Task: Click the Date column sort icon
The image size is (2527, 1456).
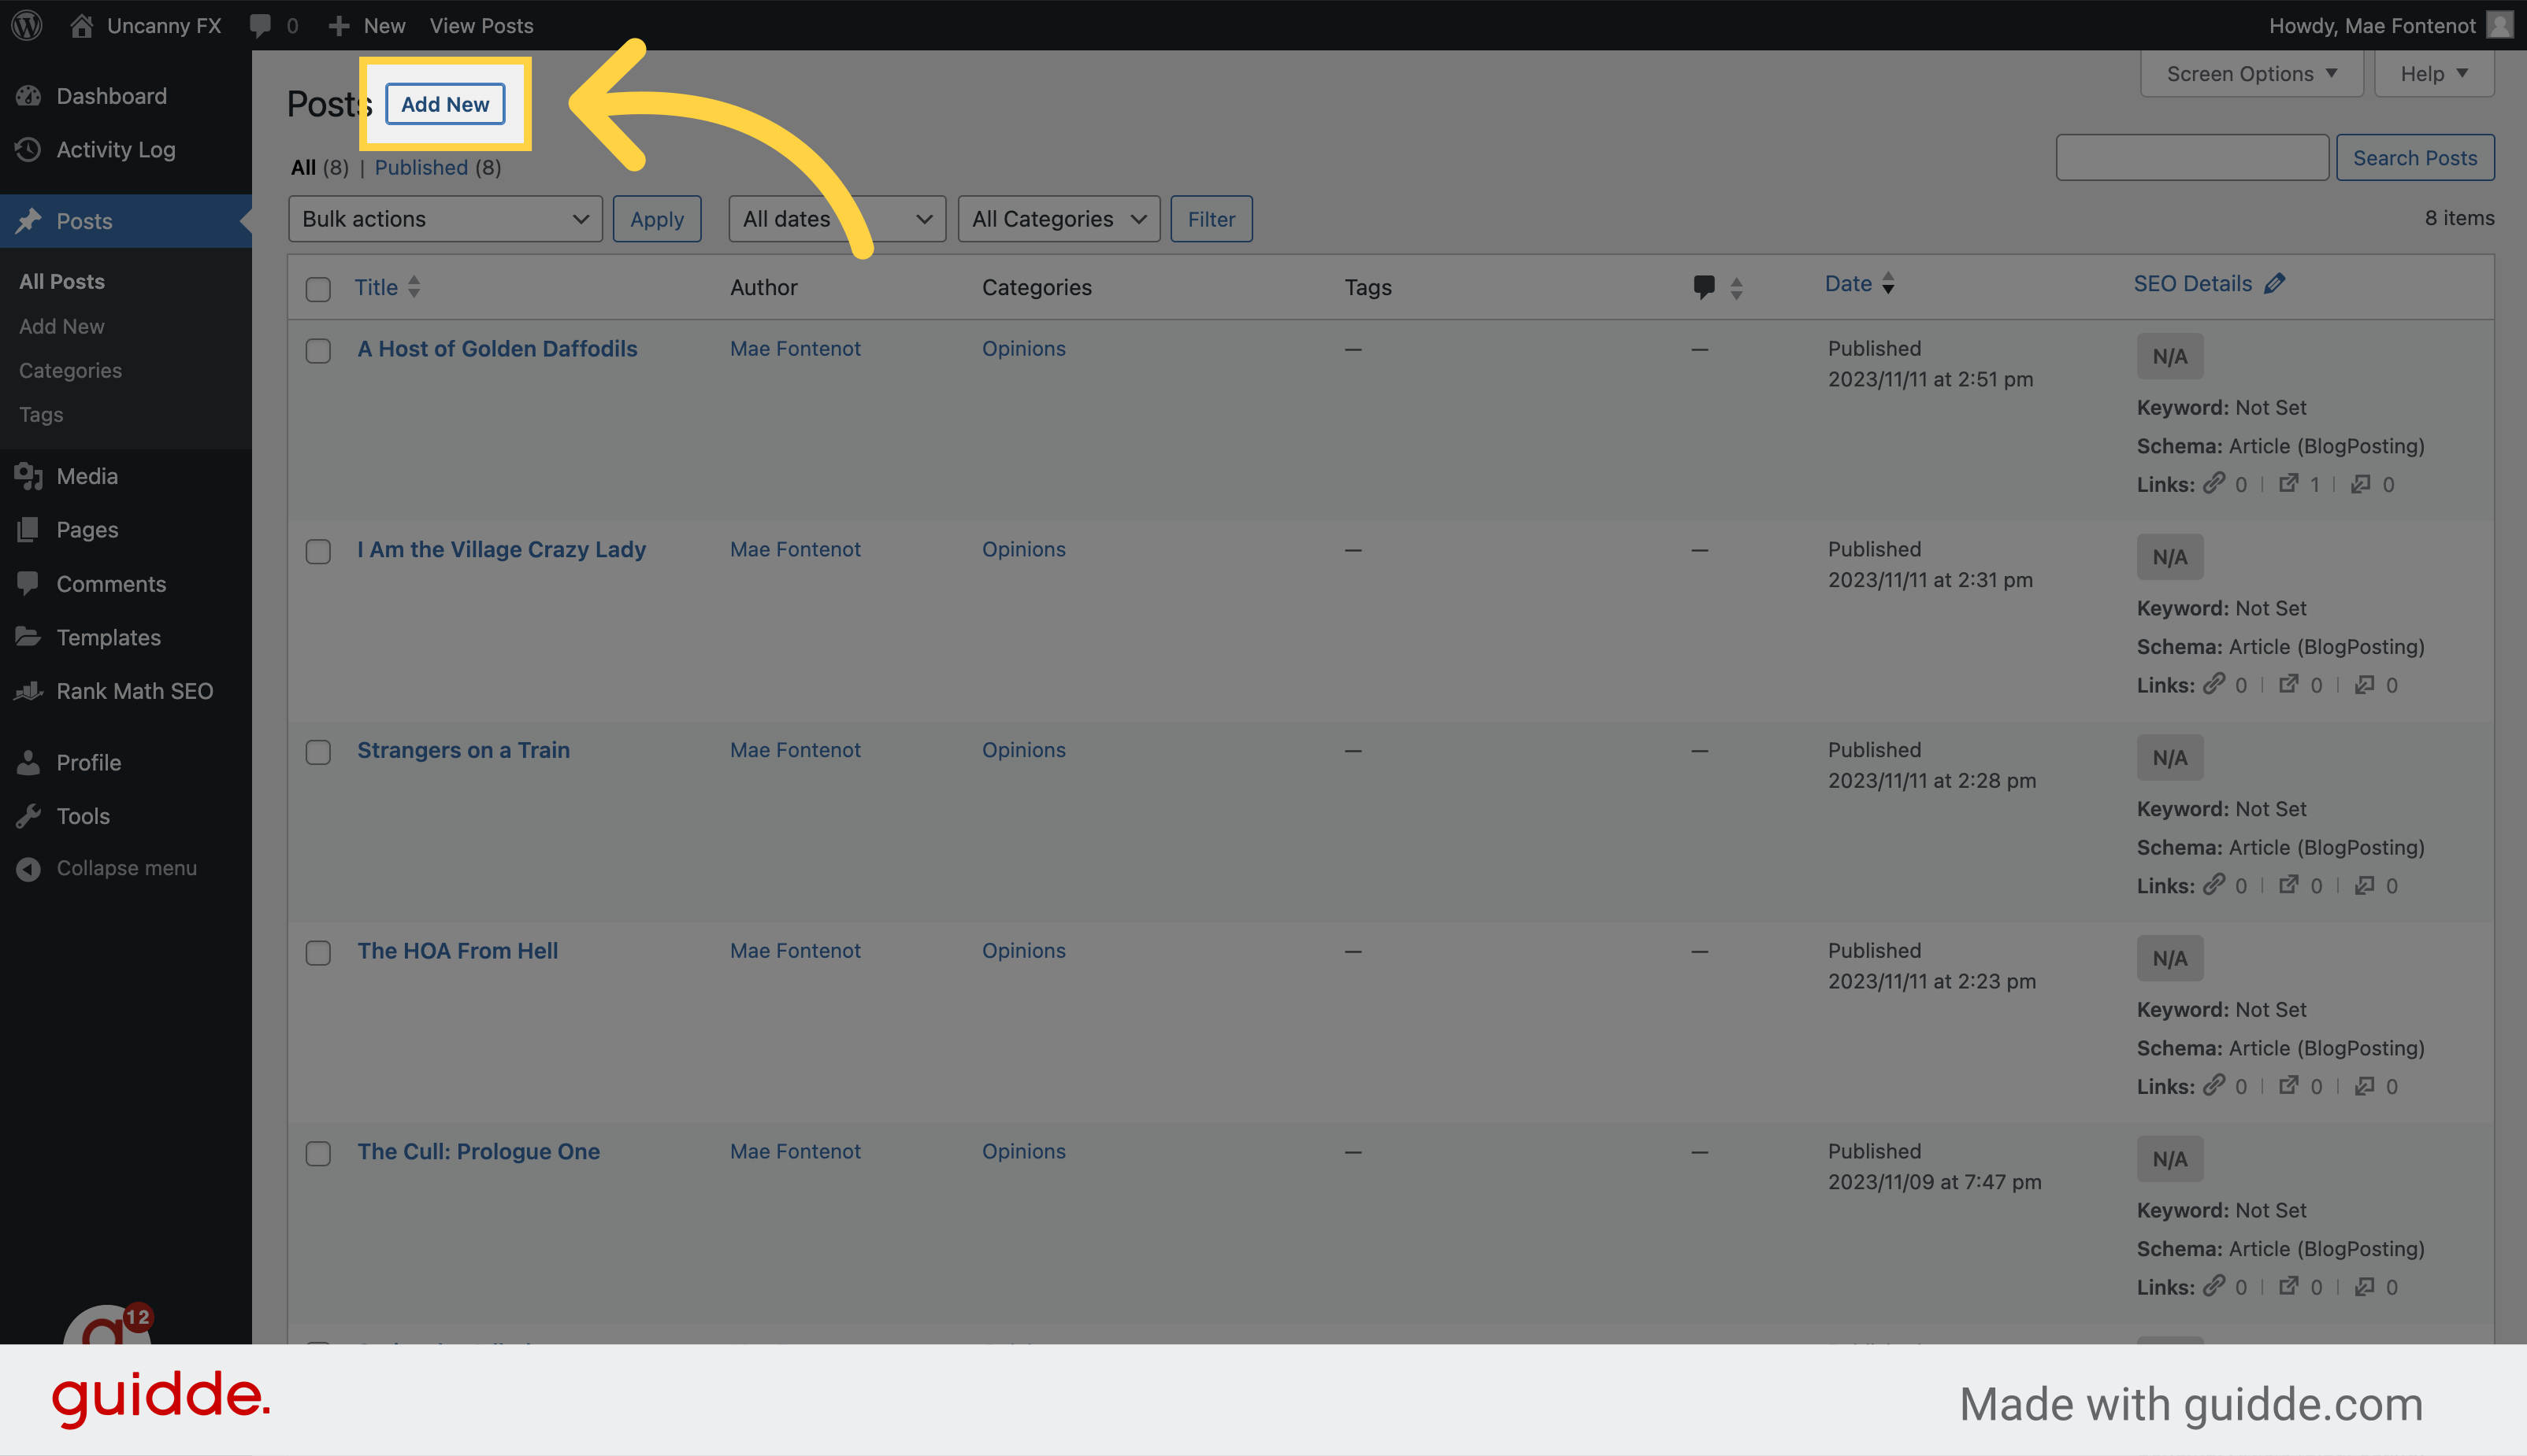Action: point(1888,284)
